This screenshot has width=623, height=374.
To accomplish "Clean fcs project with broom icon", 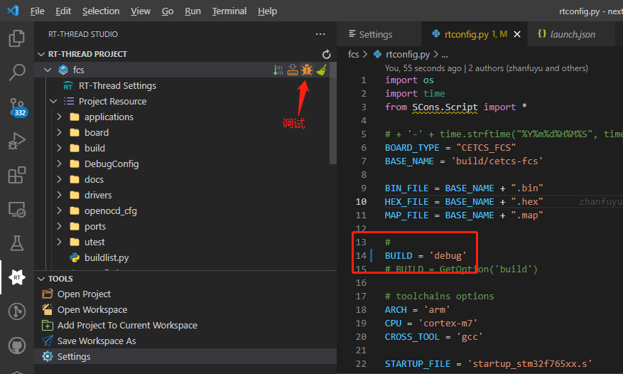I will click(321, 70).
